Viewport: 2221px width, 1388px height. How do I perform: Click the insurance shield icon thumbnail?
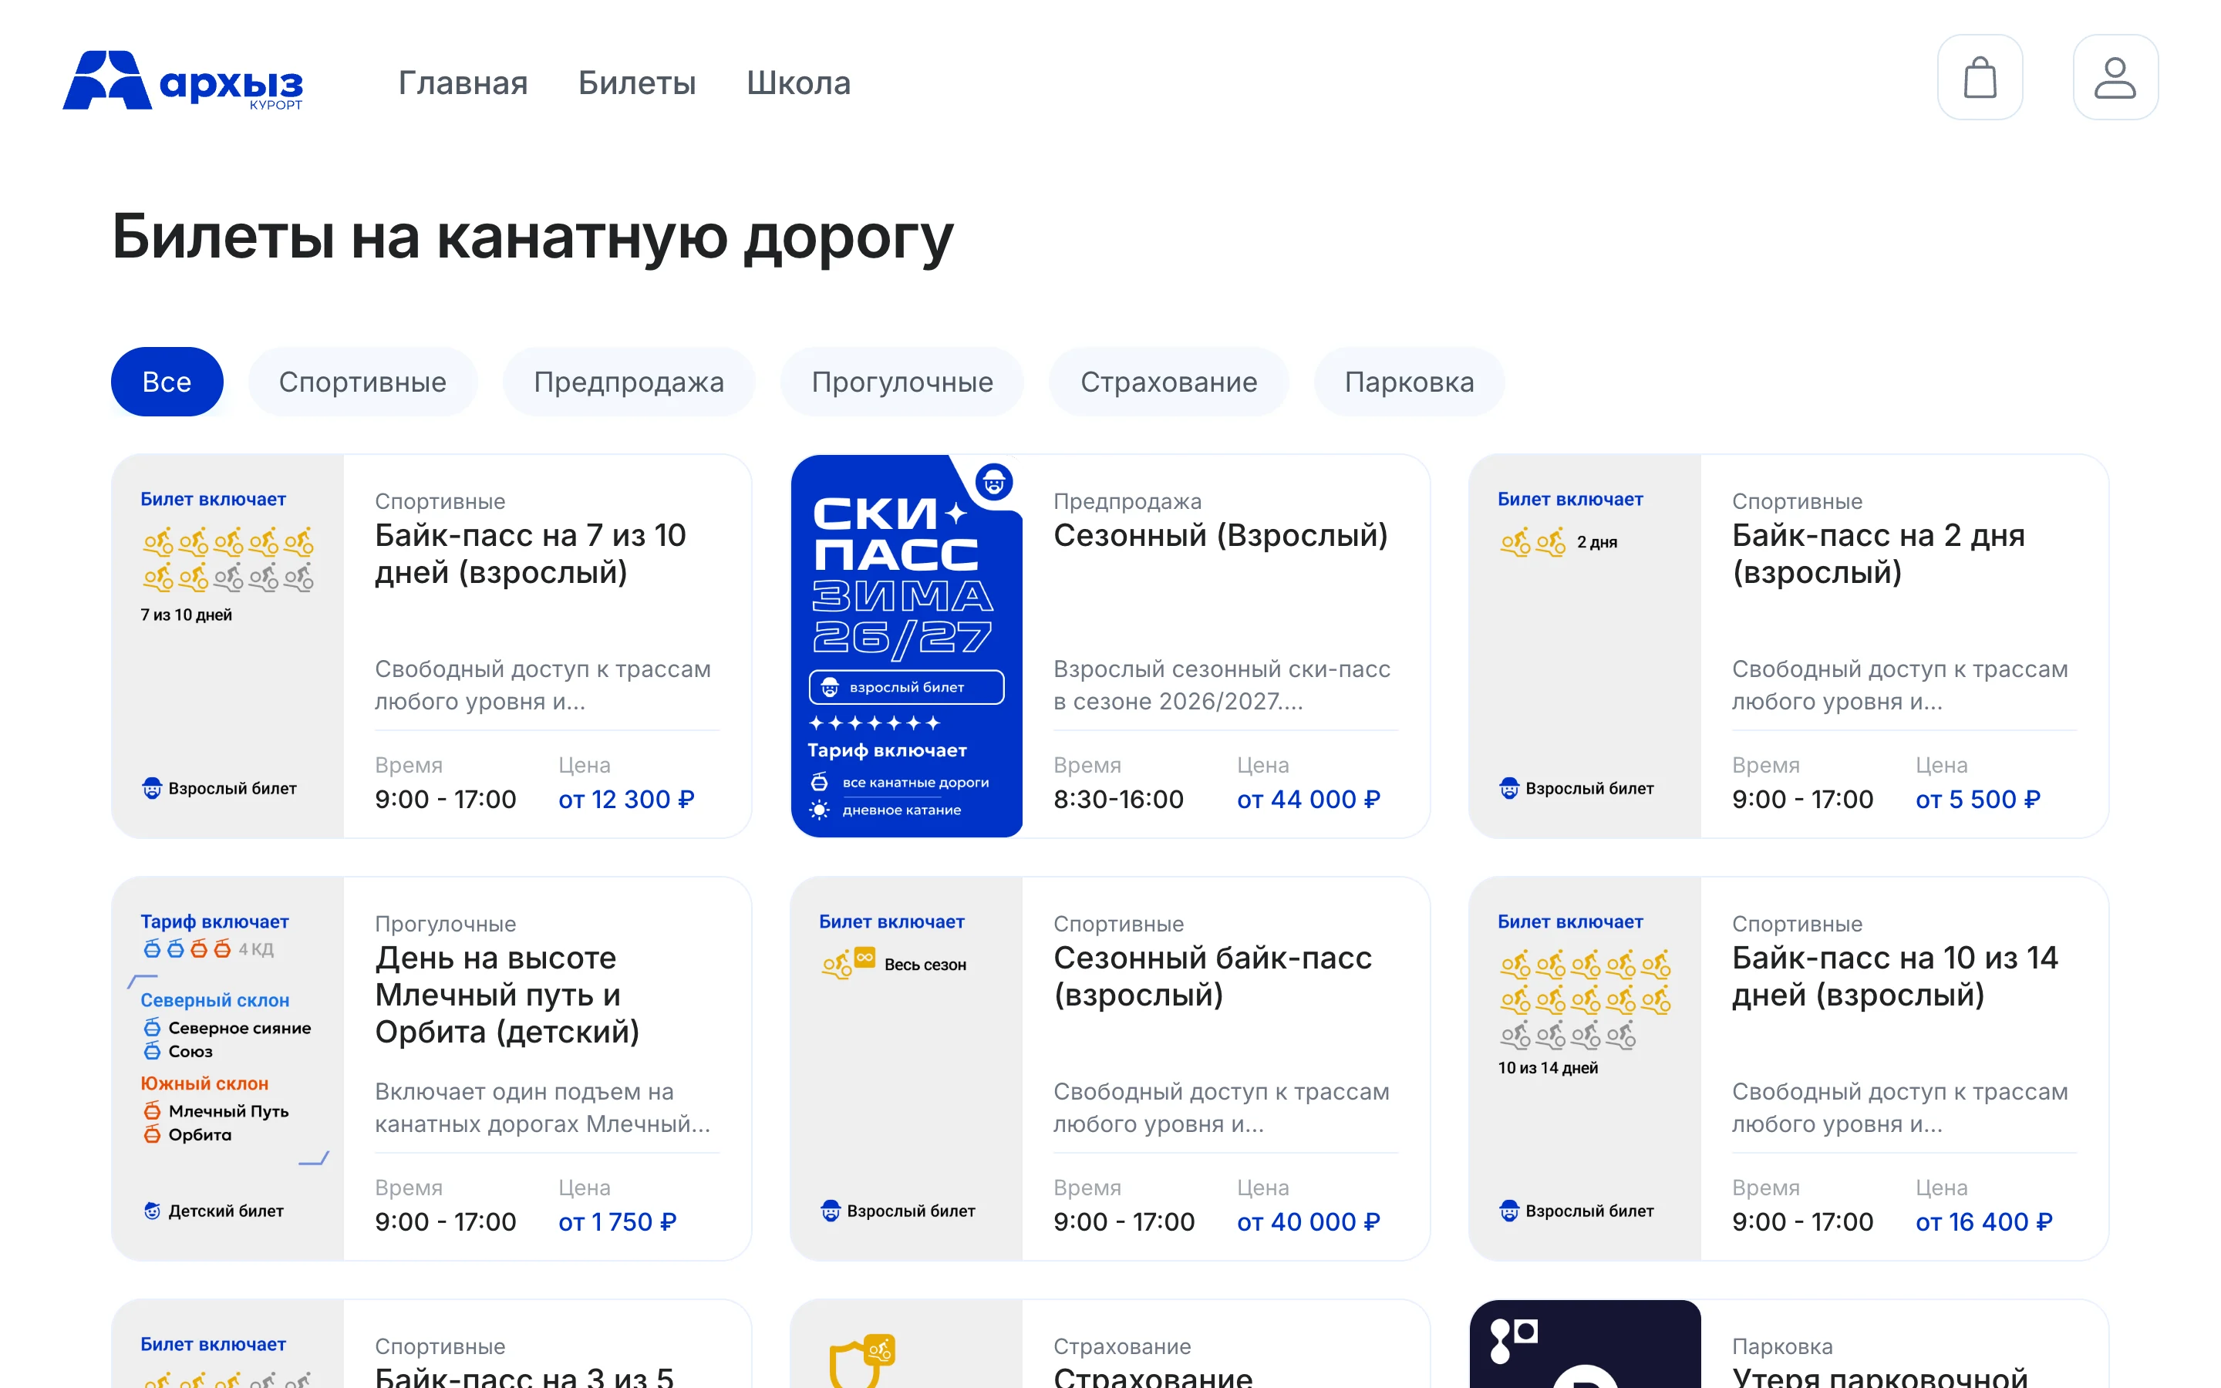[861, 1360]
